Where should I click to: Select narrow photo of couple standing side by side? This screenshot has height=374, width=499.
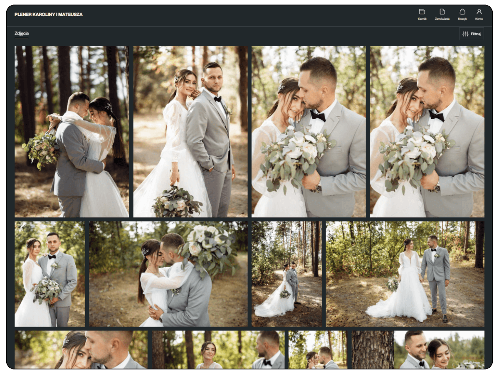click(50, 274)
